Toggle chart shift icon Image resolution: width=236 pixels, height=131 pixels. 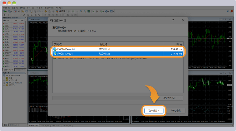97,11
